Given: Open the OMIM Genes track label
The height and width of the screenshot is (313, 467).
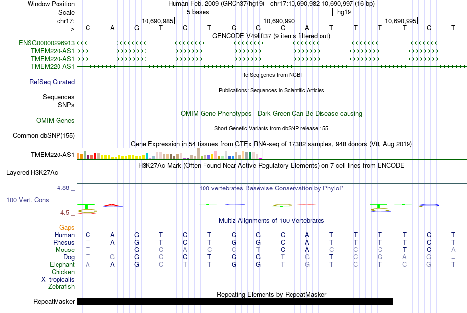Looking at the screenshot, I should coord(56,121).
